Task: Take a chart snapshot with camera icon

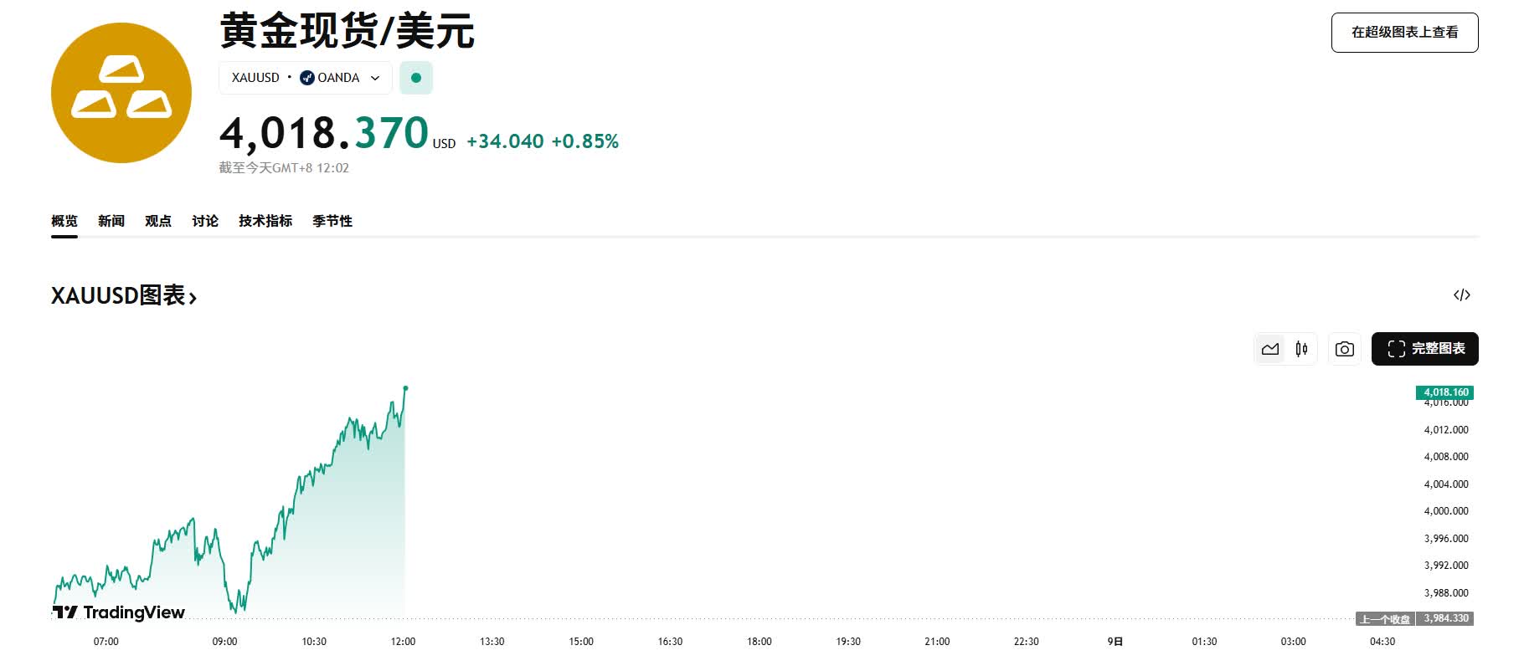Action: pos(1344,349)
